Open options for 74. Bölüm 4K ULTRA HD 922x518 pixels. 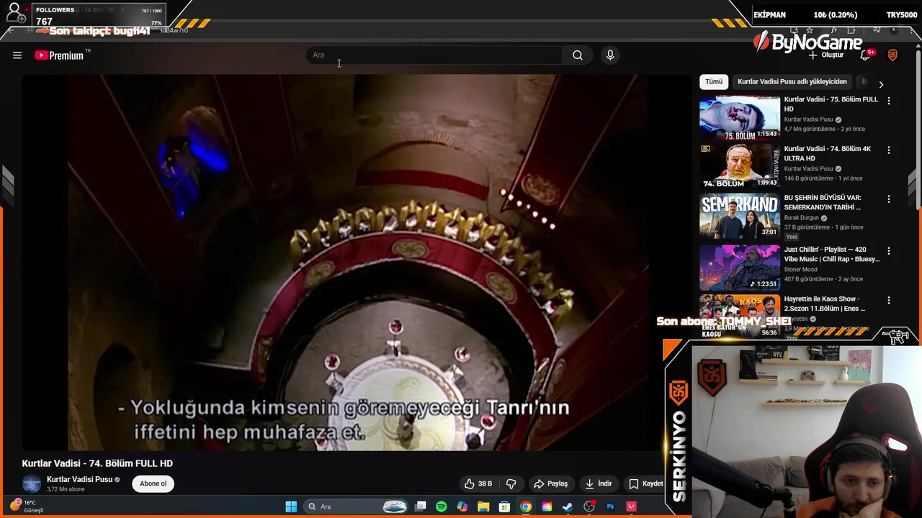click(x=888, y=150)
